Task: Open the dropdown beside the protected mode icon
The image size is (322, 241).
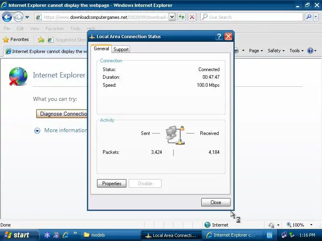Action: (x=278, y=225)
